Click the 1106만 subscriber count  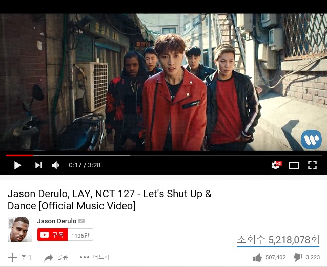[x=80, y=235]
